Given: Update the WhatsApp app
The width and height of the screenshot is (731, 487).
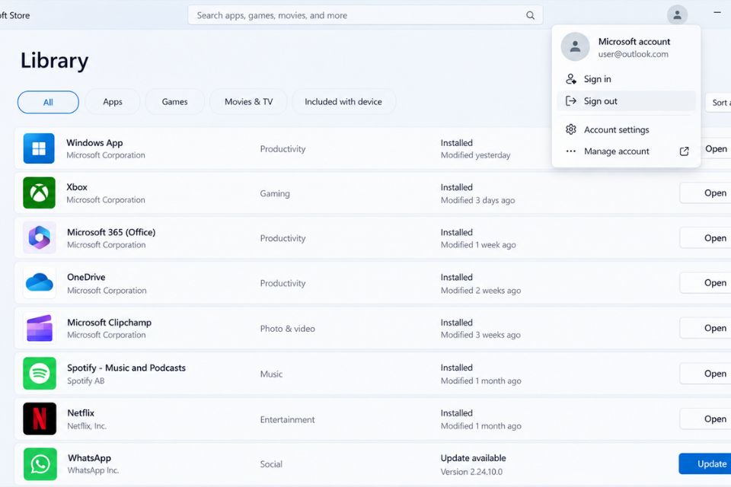Looking at the screenshot, I should (x=705, y=463).
